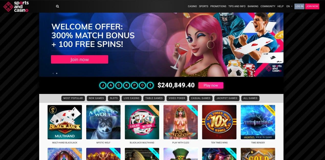The image size is (325, 160).
Task: Open the Mystic Wolf game thumbnail
Action: pos(103,122)
